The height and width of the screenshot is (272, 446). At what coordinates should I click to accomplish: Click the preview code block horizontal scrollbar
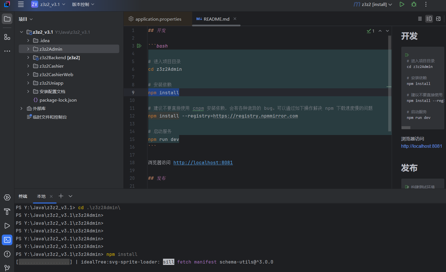click(x=406, y=128)
